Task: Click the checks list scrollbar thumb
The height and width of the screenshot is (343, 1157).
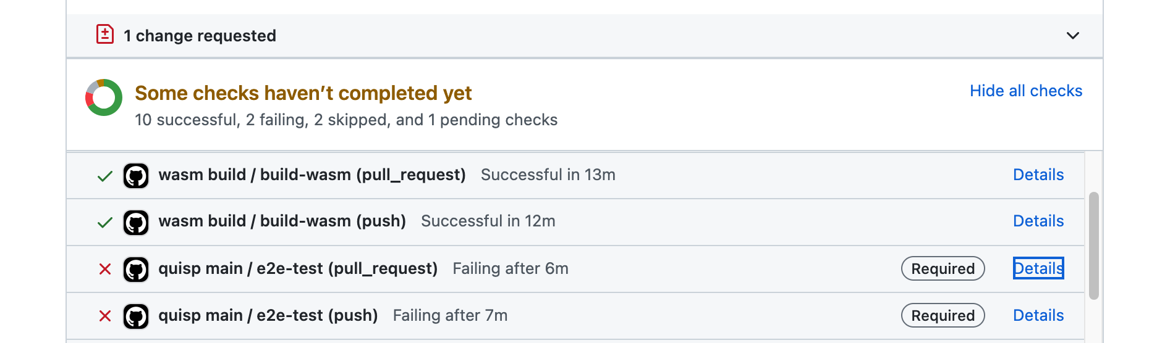Action: [x=1094, y=246]
